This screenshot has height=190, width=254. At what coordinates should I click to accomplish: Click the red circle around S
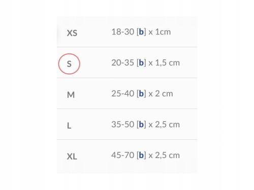pyautogui.click(x=69, y=64)
